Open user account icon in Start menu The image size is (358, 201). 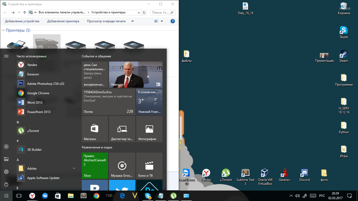tap(6, 147)
